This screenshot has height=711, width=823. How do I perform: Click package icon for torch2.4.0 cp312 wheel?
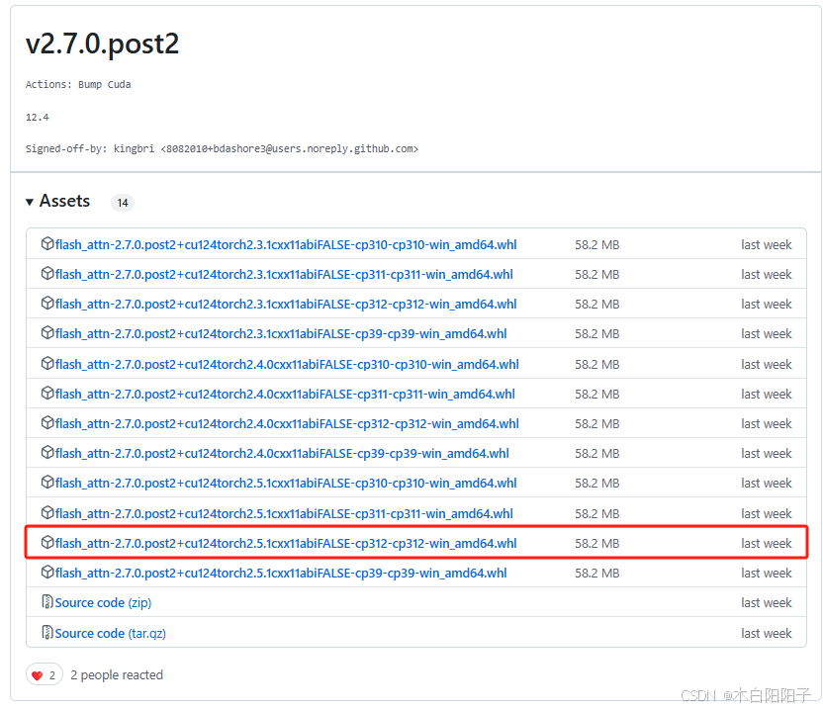(47, 422)
